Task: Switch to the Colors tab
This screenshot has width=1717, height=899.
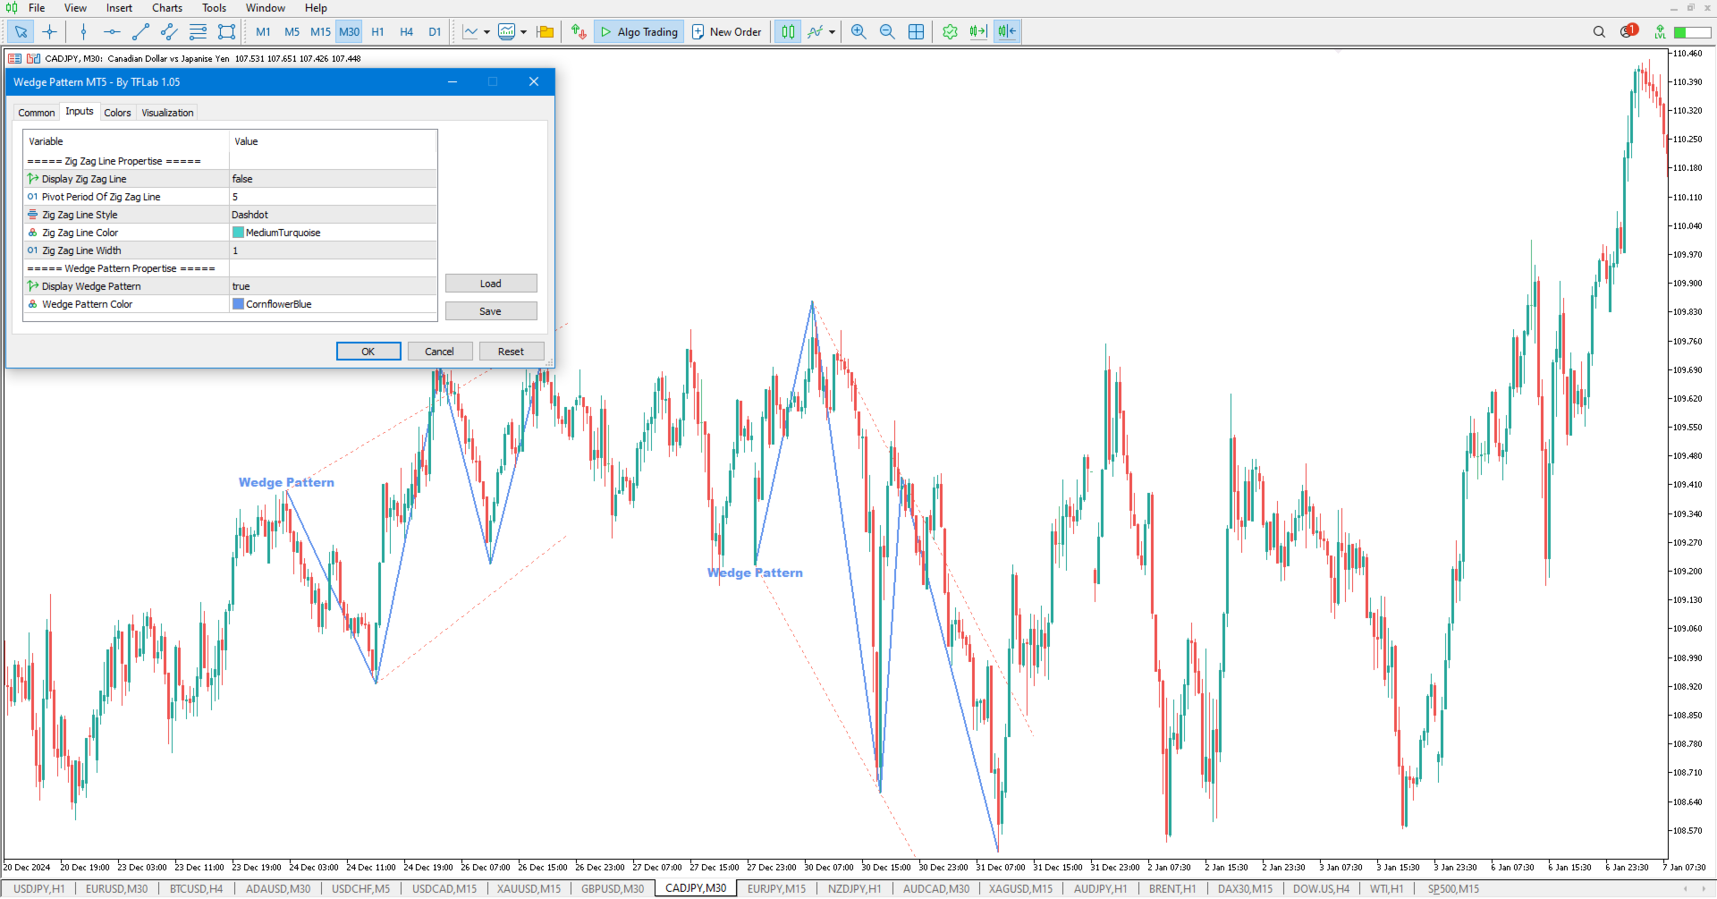Action: click(117, 112)
